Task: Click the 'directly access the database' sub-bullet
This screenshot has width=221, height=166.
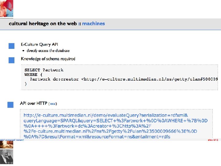Action: [x=48, y=51]
